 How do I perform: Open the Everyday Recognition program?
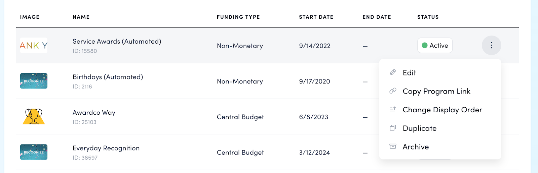(x=106, y=148)
